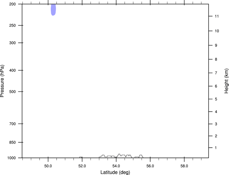Viewport: 229px width, 175px height.
Task: Click the 400 pressure tick label
Action: click(x=12, y=70)
